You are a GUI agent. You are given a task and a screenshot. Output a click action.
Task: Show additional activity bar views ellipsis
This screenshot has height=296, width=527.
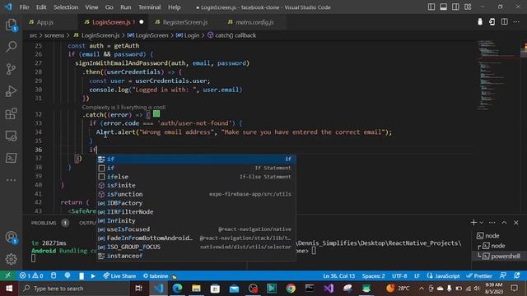[x=11, y=180]
